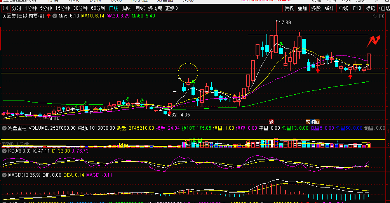Click the MA10: 6.14 label
390x203 pixels.
(93, 16)
